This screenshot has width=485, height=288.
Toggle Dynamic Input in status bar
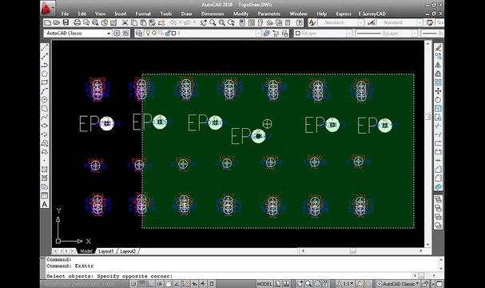pyautogui.click(x=194, y=284)
